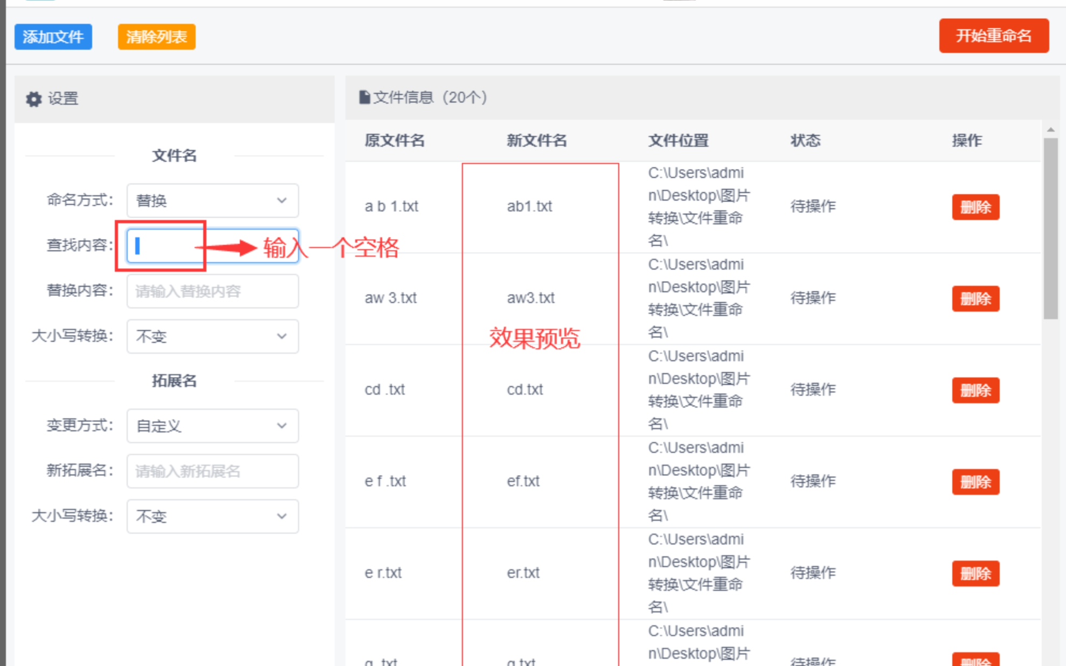Click the file info document icon
The width and height of the screenshot is (1066, 666).
click(364, 98)
